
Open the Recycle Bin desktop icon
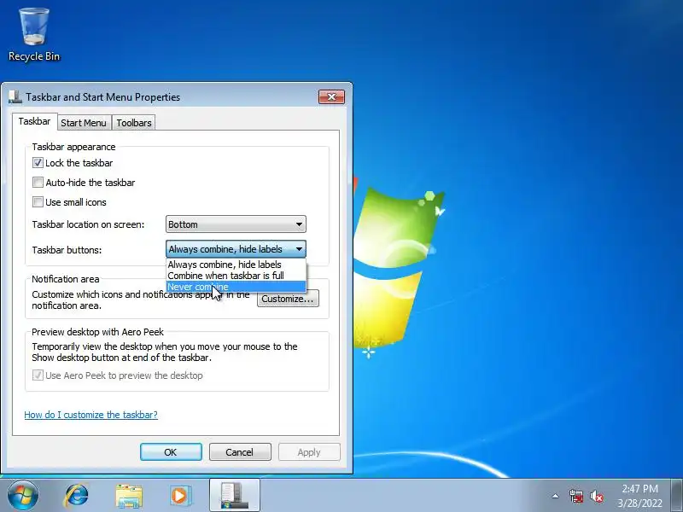(34, 35)
